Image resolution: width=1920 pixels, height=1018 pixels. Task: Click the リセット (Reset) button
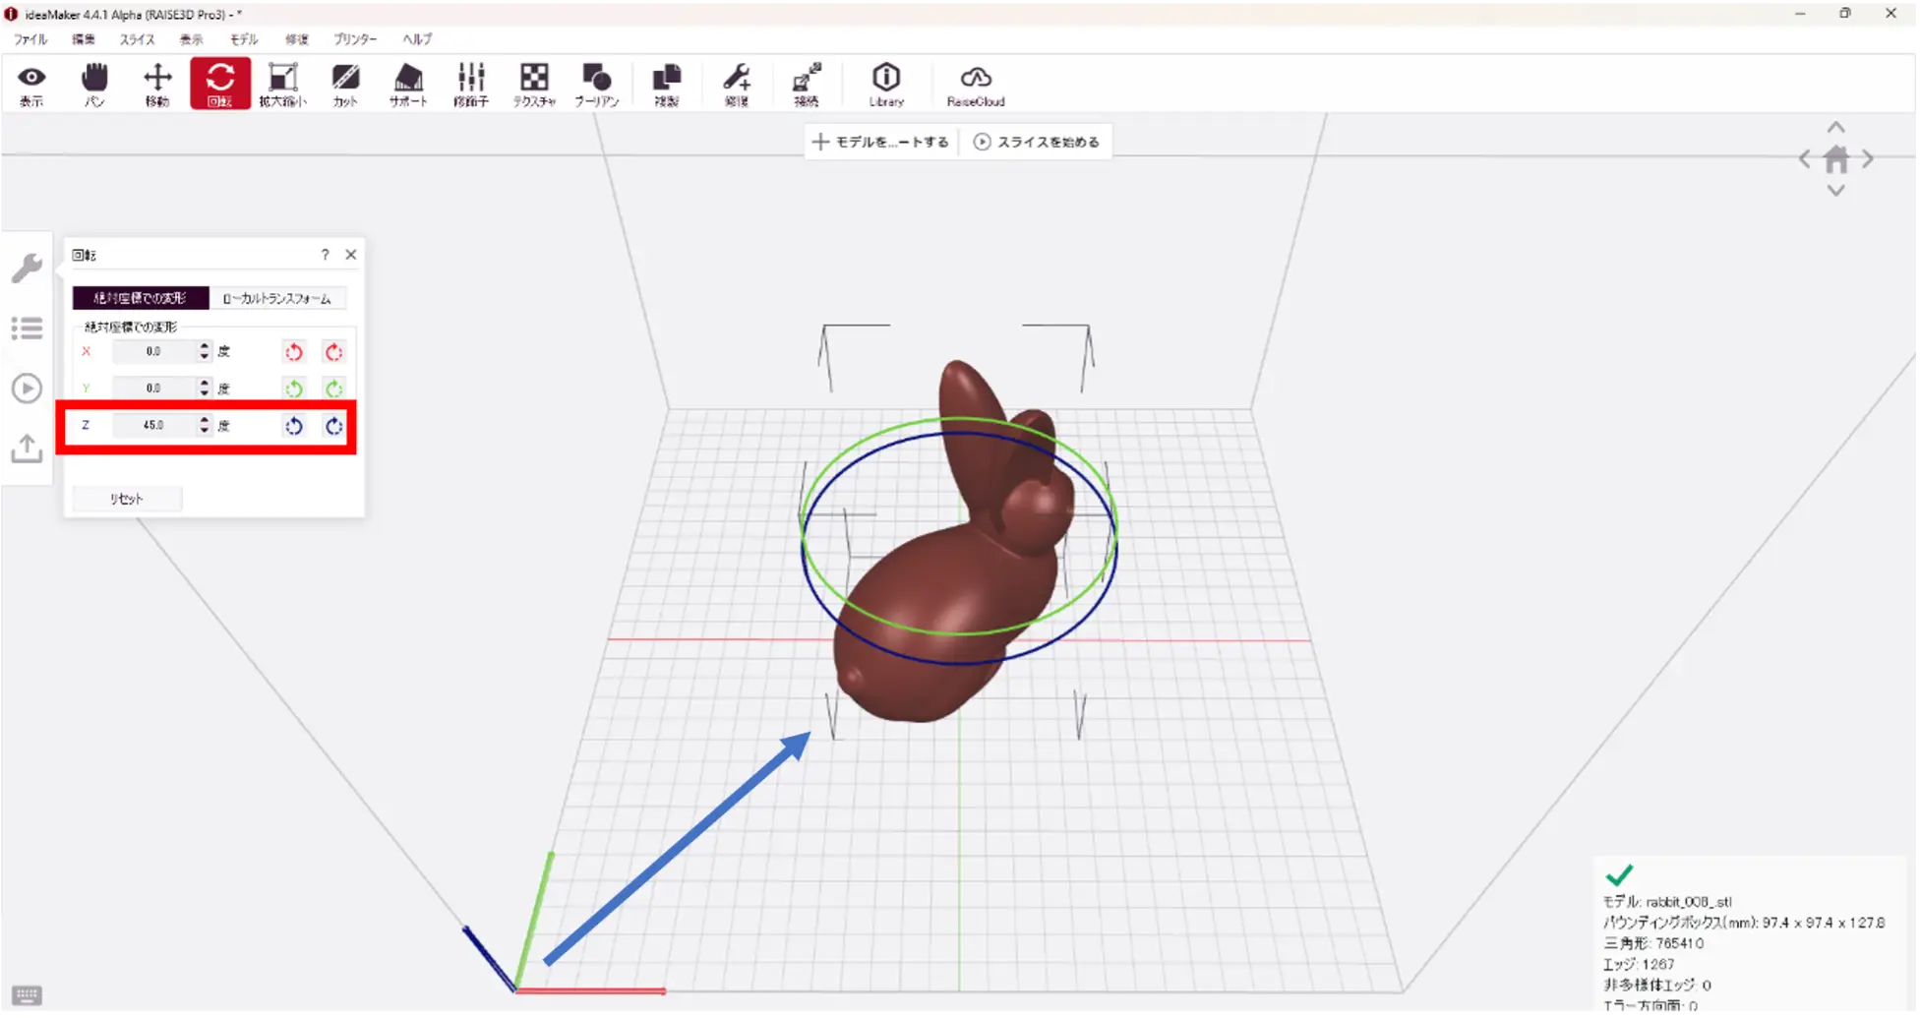(127, 499)
